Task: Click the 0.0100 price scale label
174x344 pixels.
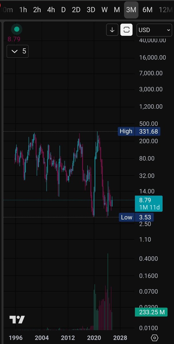Action: pyautogui.click(x=149, y=328)
